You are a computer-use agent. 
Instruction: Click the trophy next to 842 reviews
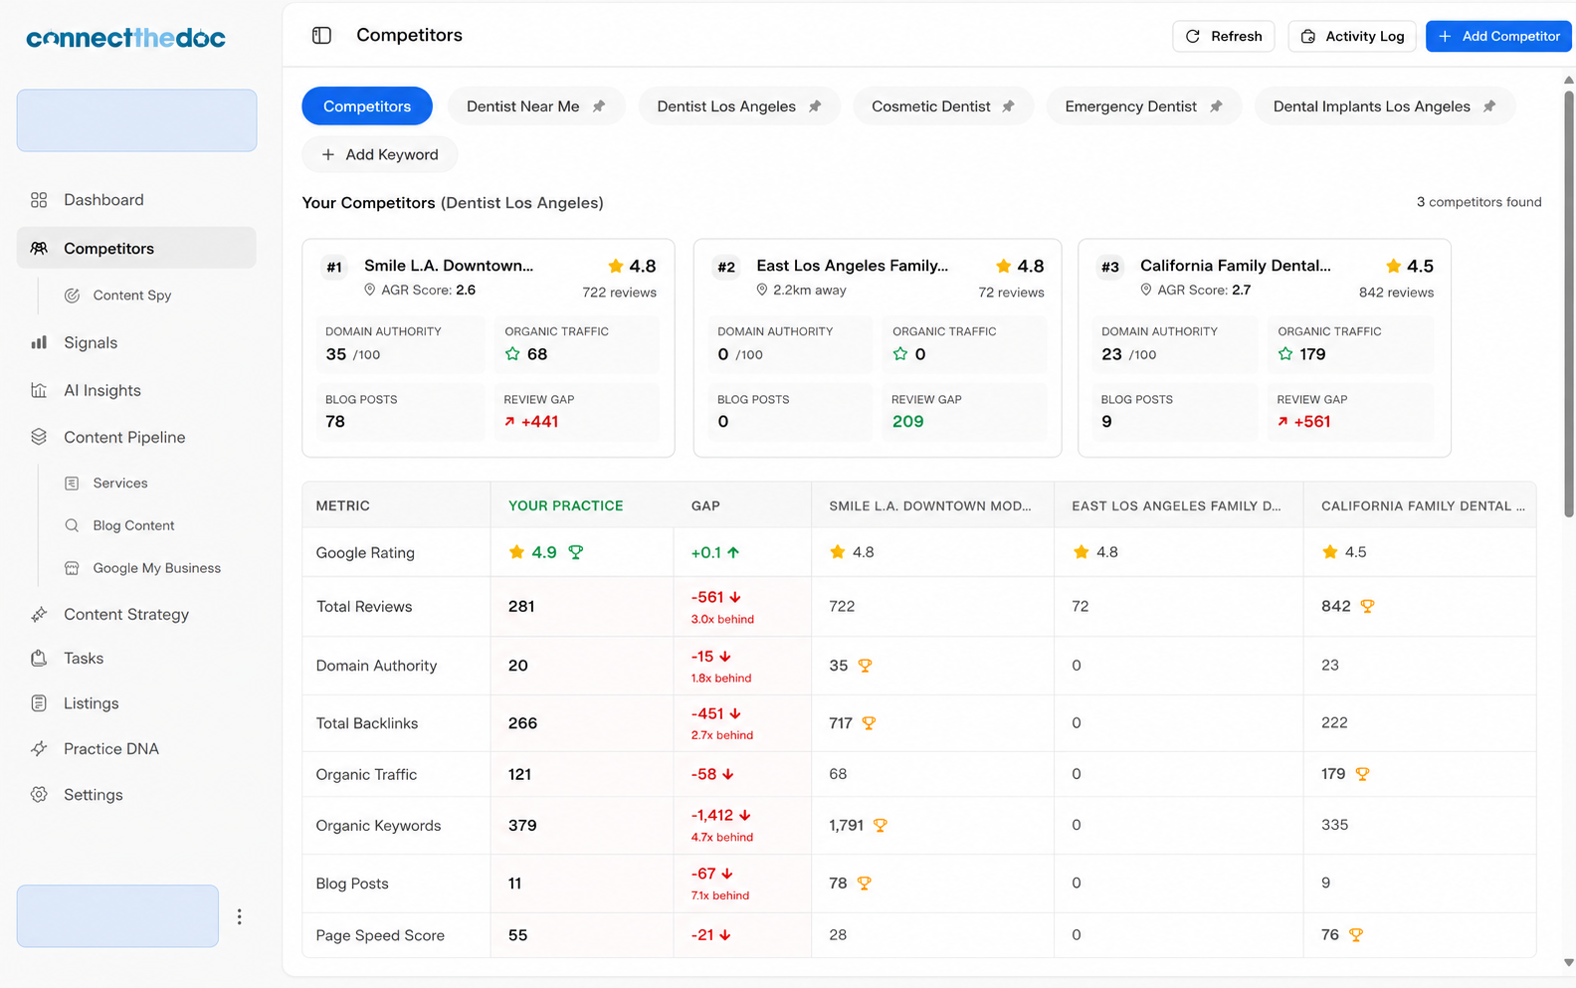1367,606
